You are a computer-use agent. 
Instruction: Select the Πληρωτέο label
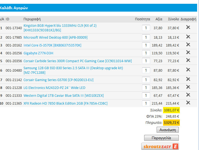click(154, 122)
